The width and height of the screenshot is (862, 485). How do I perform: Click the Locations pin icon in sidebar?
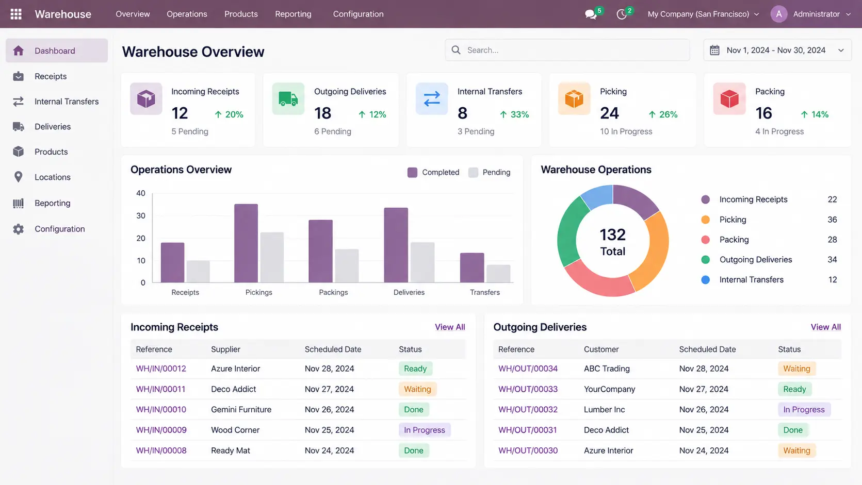(19, 177)
